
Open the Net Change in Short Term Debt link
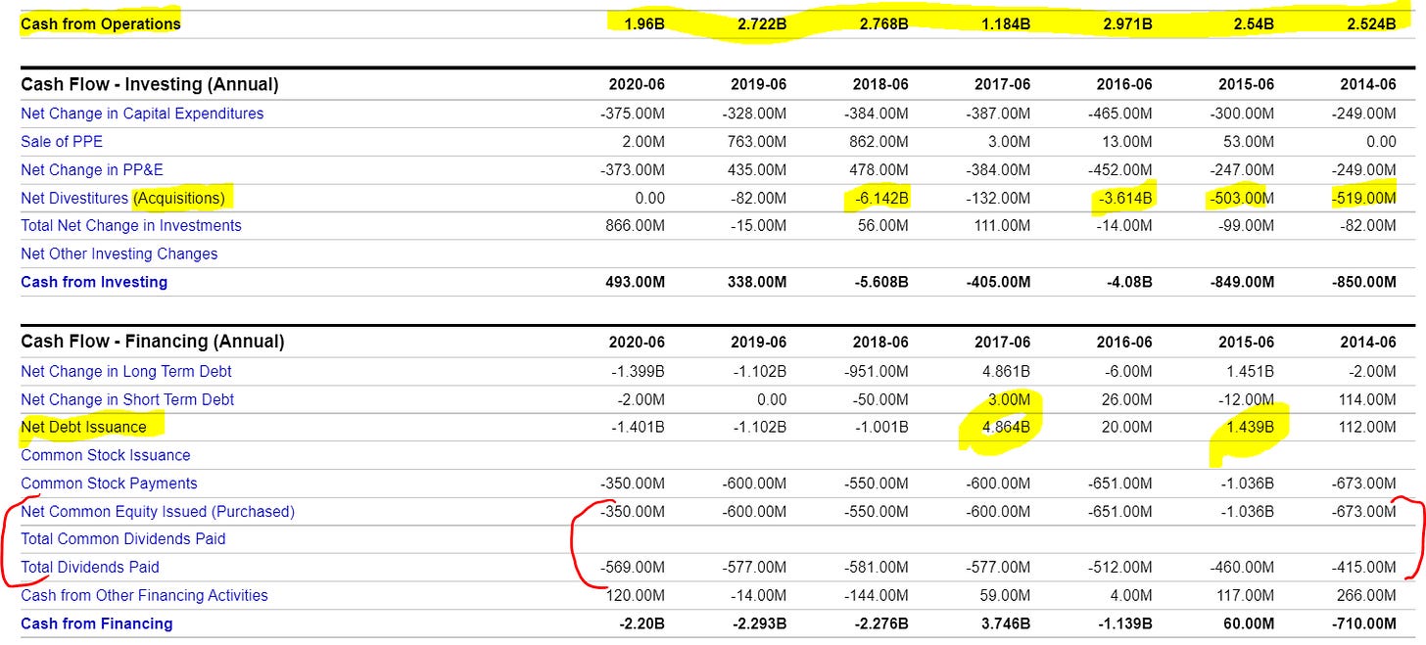(x=127, y=399)
